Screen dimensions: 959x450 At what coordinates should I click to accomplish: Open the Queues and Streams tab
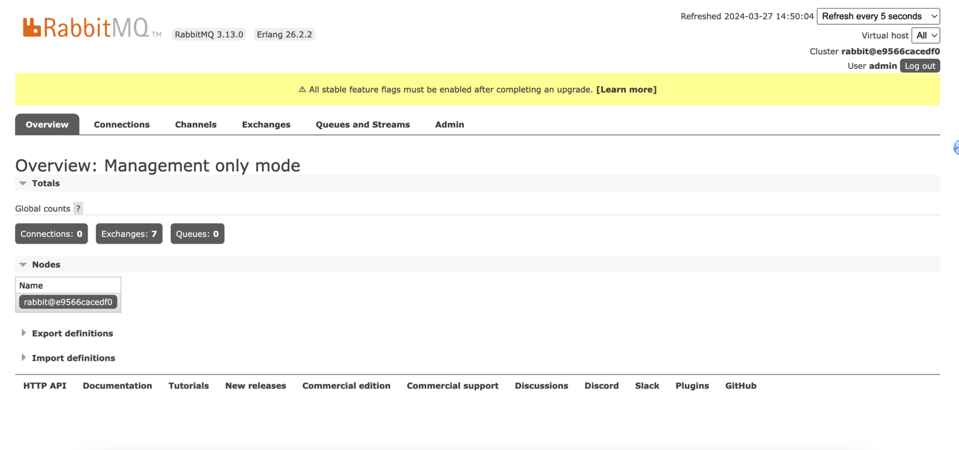(x=362, y=124)
